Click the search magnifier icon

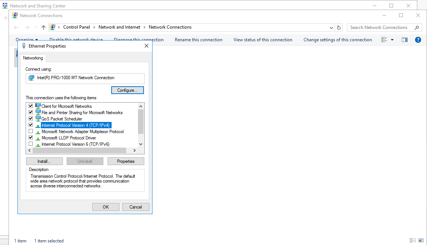tap(417, 28)
